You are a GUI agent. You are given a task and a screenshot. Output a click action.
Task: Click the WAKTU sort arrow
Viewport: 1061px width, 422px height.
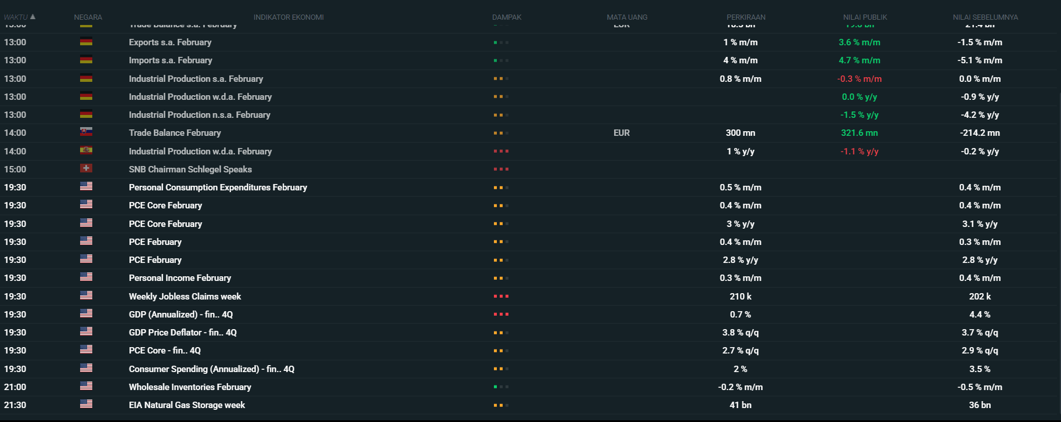tap(33, 17)
